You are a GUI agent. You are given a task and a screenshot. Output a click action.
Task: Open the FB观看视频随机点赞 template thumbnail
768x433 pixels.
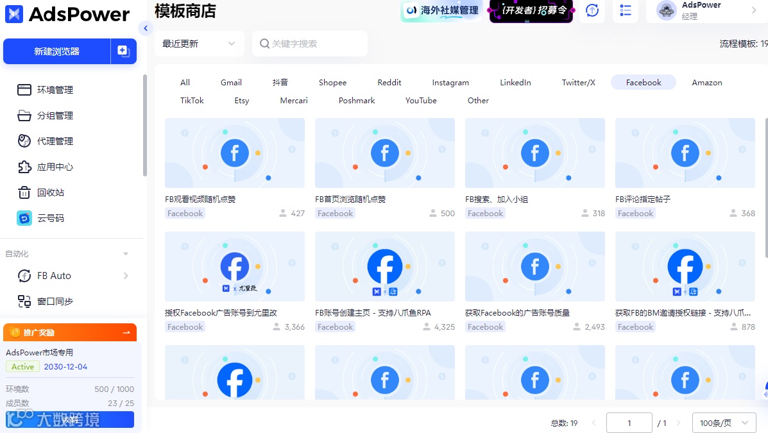(235, 153)
